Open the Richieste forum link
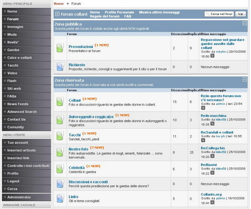 [77, 65]
